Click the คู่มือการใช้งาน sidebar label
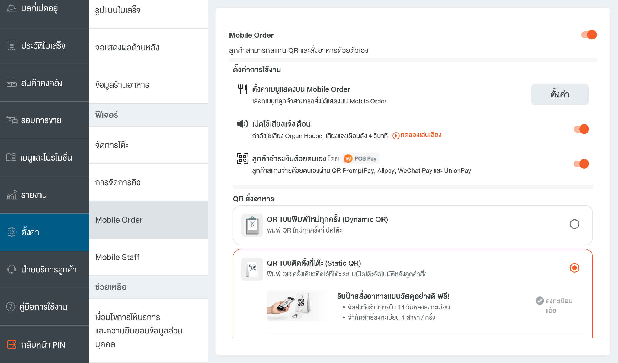Screen dimensions: 618x363 pyautogui.click(x=43, y=307)
